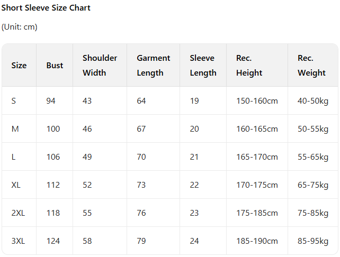Click the bust value 106
The width and height of the screenshot is (340, 257).
pyautogui.click(x=53, y=157)
